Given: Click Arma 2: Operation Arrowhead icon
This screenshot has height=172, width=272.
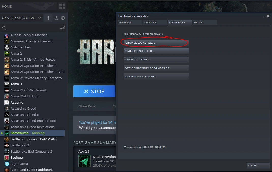Looking at the screenshot, I should click(x=7, y=66).
